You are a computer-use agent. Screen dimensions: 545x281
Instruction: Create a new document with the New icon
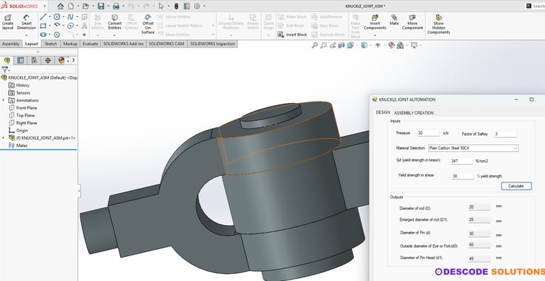click(x=71, y=6)
